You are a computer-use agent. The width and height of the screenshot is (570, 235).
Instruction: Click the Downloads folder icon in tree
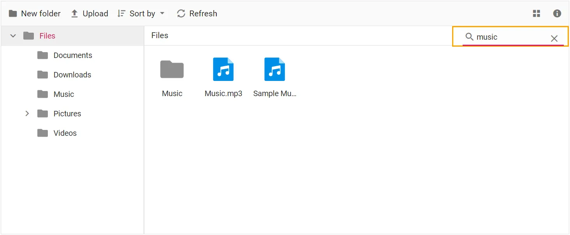tap(42, 75)
